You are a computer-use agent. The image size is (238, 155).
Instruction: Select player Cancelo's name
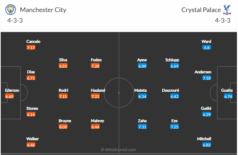click(33, 41)
